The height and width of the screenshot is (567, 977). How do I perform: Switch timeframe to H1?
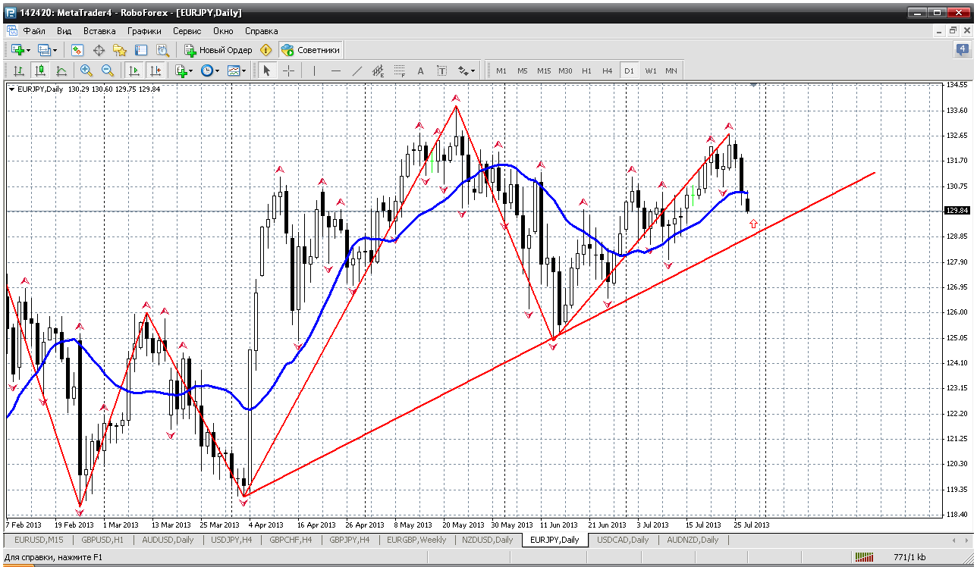586,70
